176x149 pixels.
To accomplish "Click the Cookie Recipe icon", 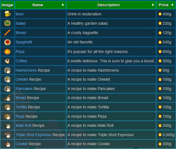I will coord(7,144).
